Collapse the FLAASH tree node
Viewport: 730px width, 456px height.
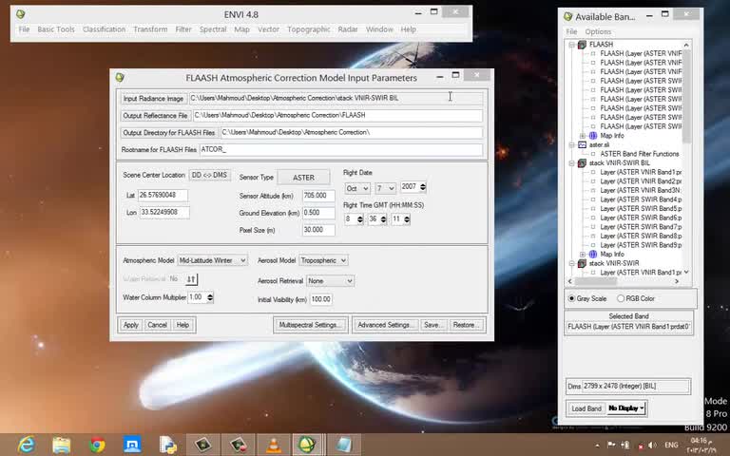point(571,45)
